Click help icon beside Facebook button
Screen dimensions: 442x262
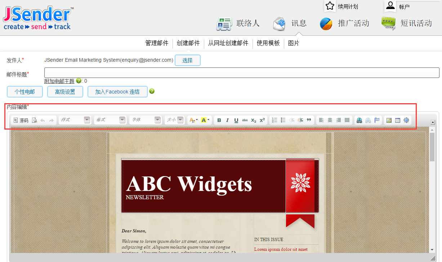pos(152,91)
